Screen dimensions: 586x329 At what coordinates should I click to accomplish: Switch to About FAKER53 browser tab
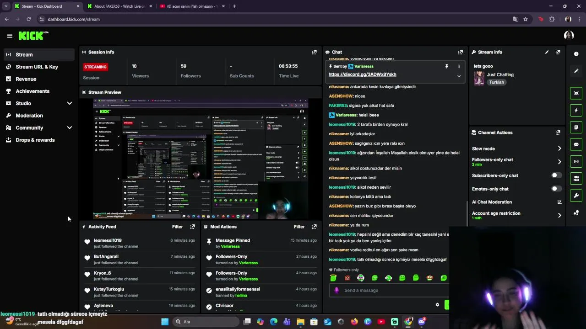pyautogui.click(x=119, y=6)
